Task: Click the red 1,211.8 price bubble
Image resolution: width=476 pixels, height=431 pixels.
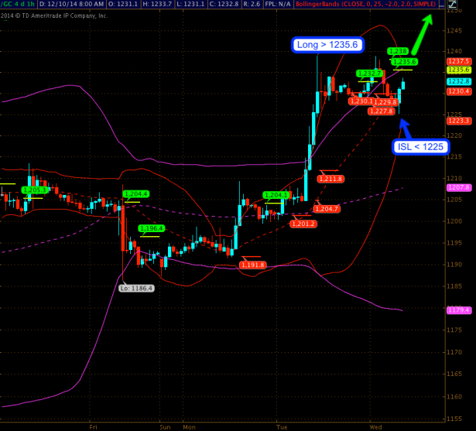Action: pos(330,179)
